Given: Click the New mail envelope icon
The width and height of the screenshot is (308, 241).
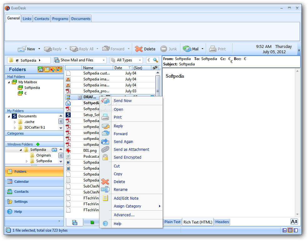Looking at the screenshot, I should [22, 49].
